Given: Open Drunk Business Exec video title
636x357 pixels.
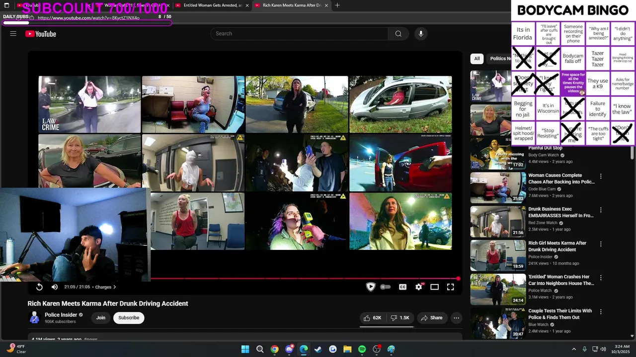Looking at the screenshot, I should pyautogui.click(x=561, y=212).
